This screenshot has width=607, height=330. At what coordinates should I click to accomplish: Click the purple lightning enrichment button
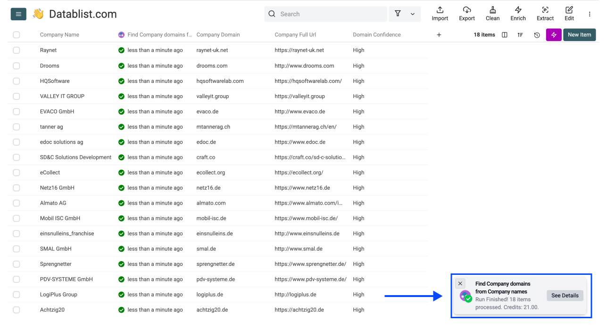click(x=554, y=35)
